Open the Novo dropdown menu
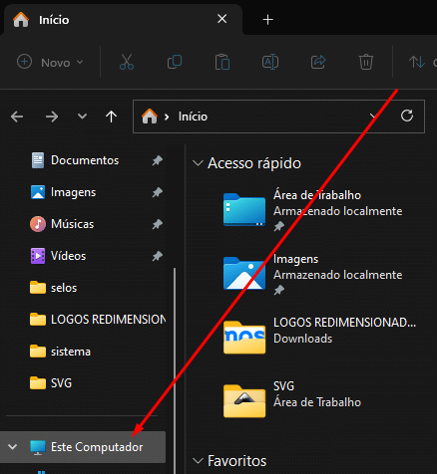This screenshot has width=437, height=474. click(50, 62)
